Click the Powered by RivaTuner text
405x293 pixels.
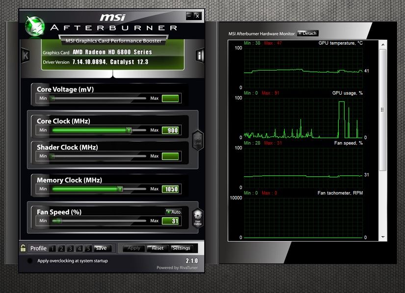(177, 268)
